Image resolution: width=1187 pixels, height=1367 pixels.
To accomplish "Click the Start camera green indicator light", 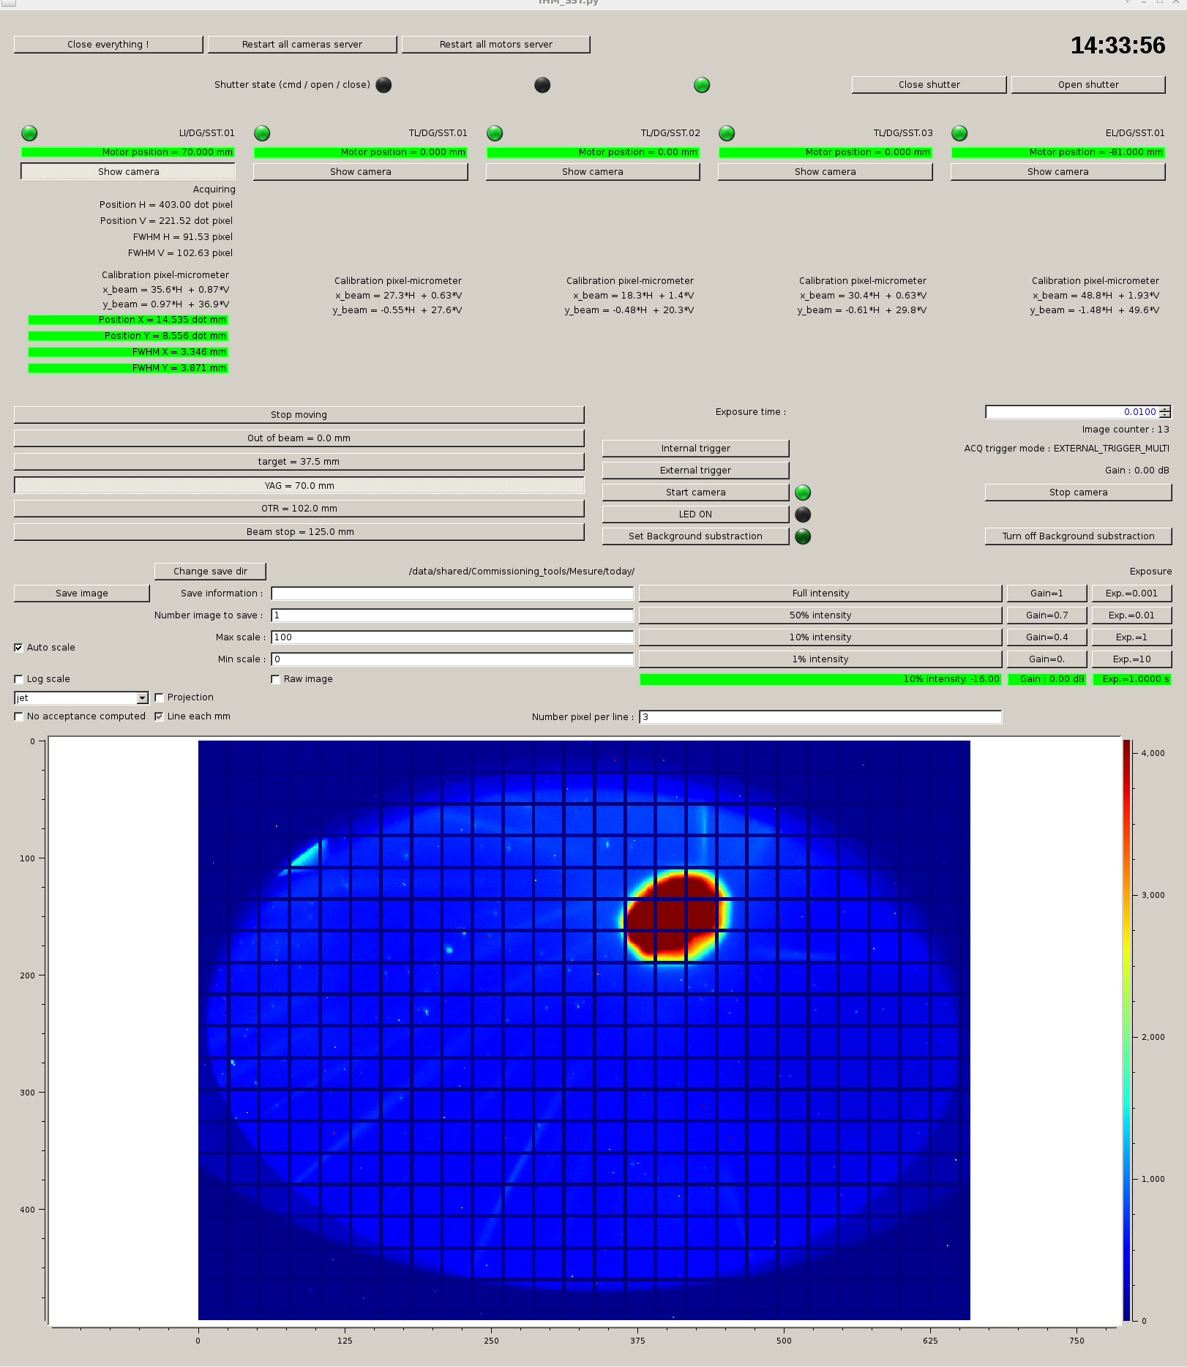I will pos(803,493).
